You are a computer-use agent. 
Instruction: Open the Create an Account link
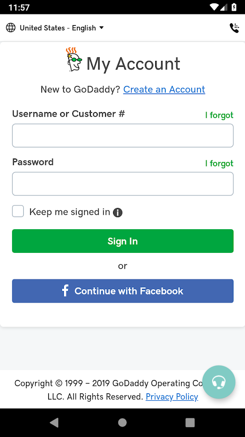pyautogui.click(x=164, y=89)
